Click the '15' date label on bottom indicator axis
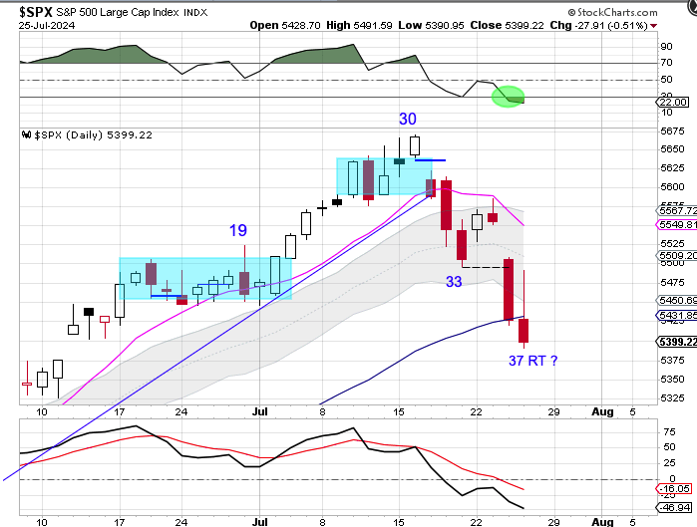 pos(399,522)
